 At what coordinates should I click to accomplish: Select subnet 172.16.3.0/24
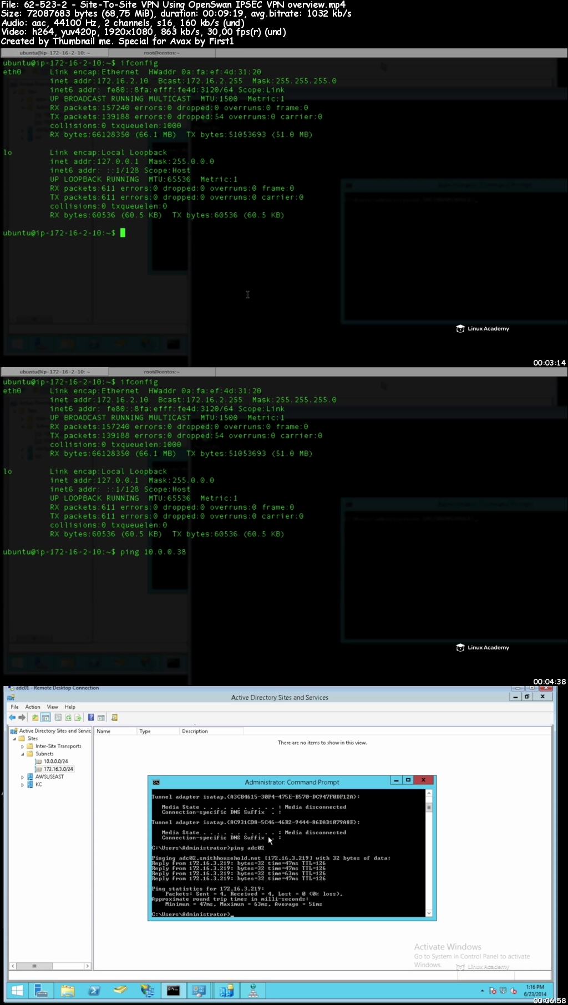[54, 769]
